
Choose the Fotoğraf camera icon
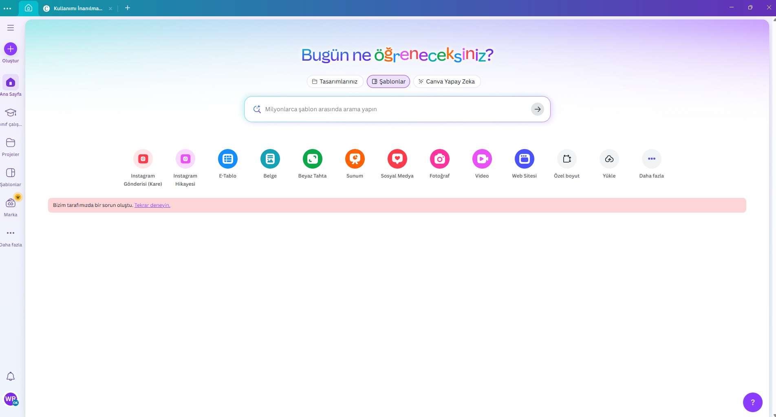click(439, 159)
